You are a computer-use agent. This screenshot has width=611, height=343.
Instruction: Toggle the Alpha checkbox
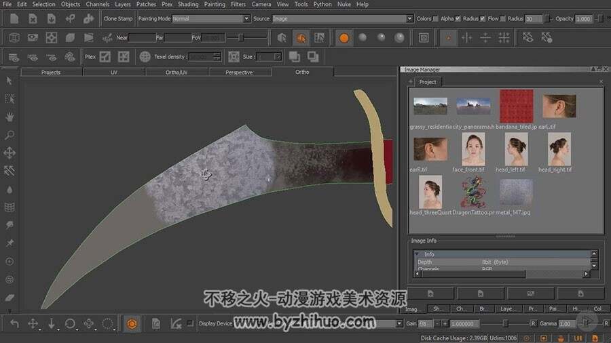[458, 19]
